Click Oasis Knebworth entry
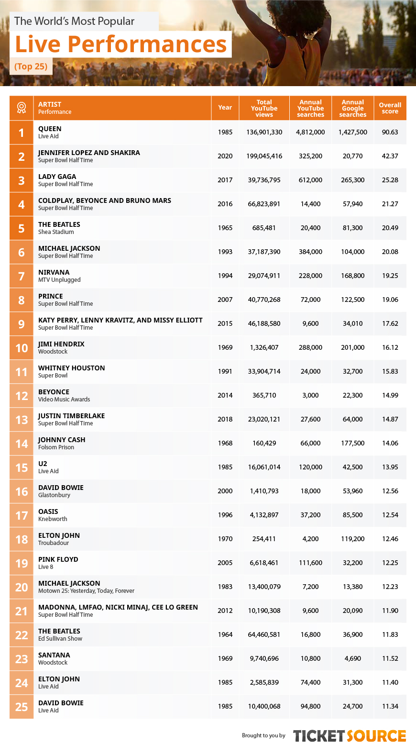 tap(53, 515)
